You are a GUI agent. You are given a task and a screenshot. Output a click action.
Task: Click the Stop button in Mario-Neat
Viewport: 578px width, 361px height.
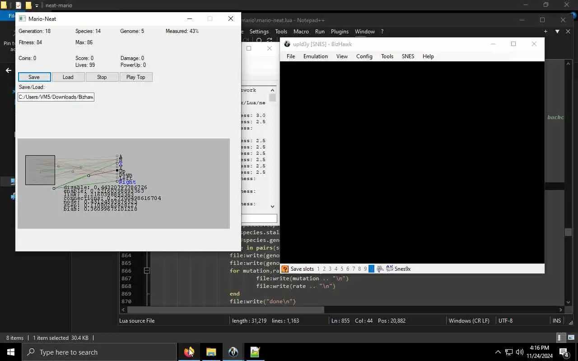[x=102, y=77]
